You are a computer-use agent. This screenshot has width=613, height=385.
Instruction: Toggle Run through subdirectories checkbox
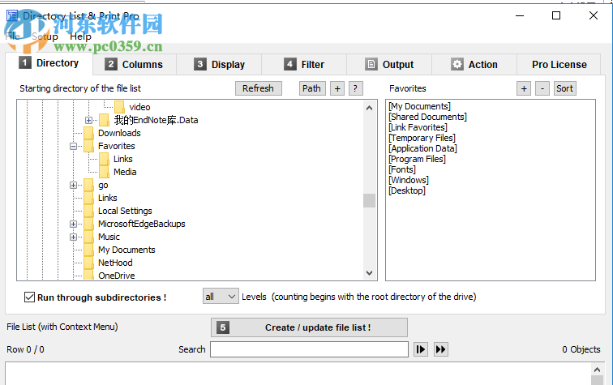click(29, 297)
